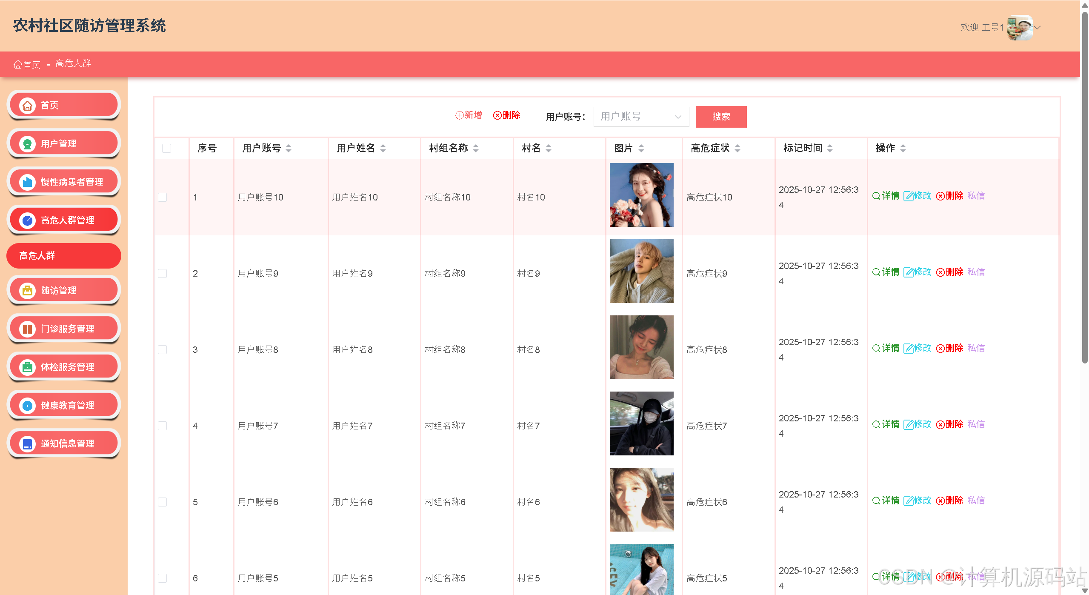Click 私信 link for 用户账号9
This screenshot has height=595, width=1089.
point(976,272)
